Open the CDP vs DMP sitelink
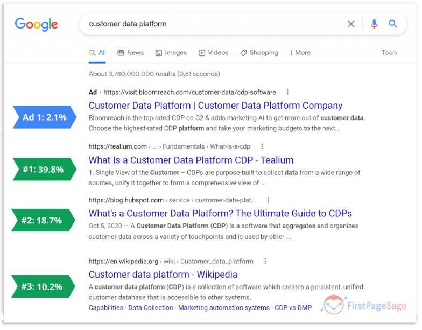The height and width of the screenshot is (330, 422). pos(293,308)
